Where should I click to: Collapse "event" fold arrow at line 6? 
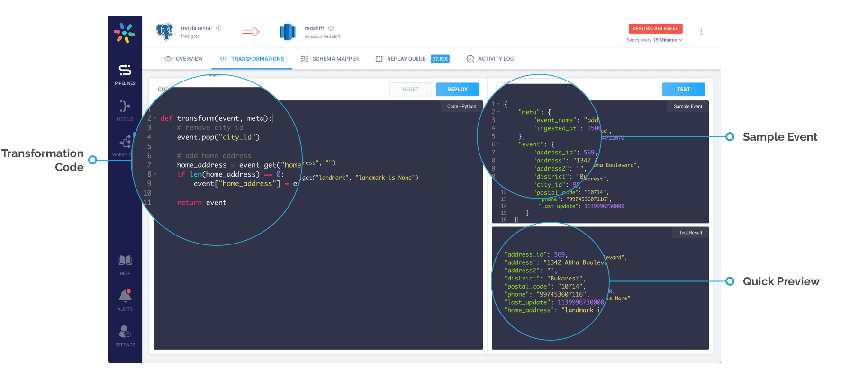[499, 144]
